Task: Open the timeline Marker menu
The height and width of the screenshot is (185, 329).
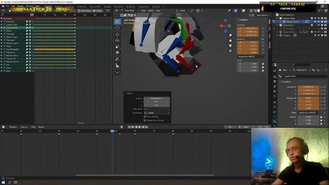Action: click(41, 127)
